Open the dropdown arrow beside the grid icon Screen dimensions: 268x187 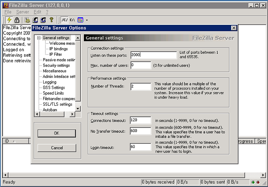(87, 20)
